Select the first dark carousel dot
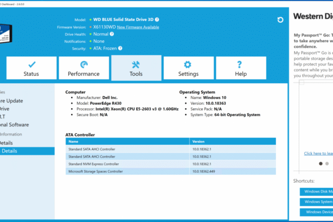 pyautogui.click(x=320, y=163)
